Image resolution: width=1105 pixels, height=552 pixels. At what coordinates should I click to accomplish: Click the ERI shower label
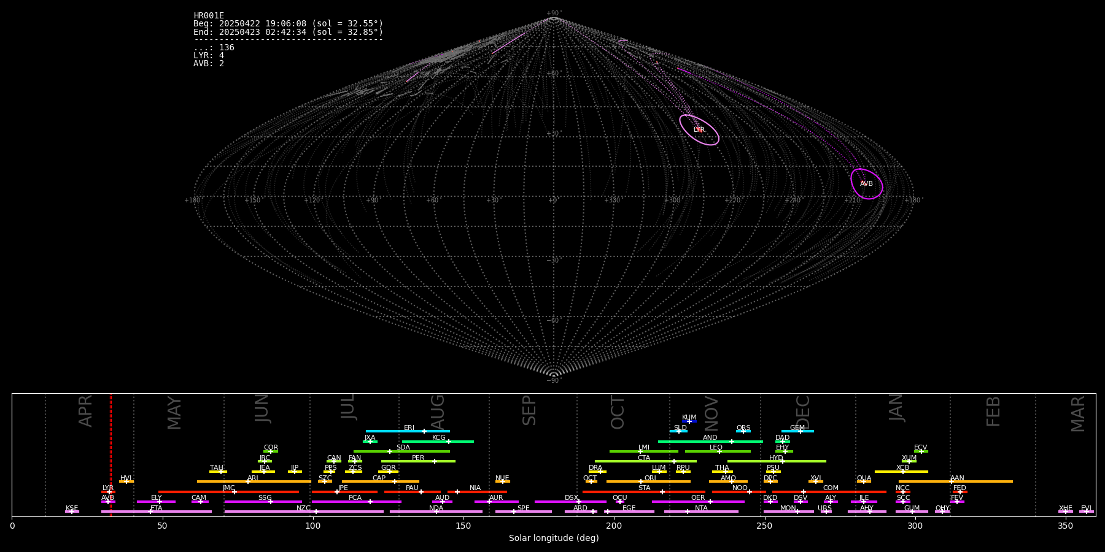pos(409,428)
